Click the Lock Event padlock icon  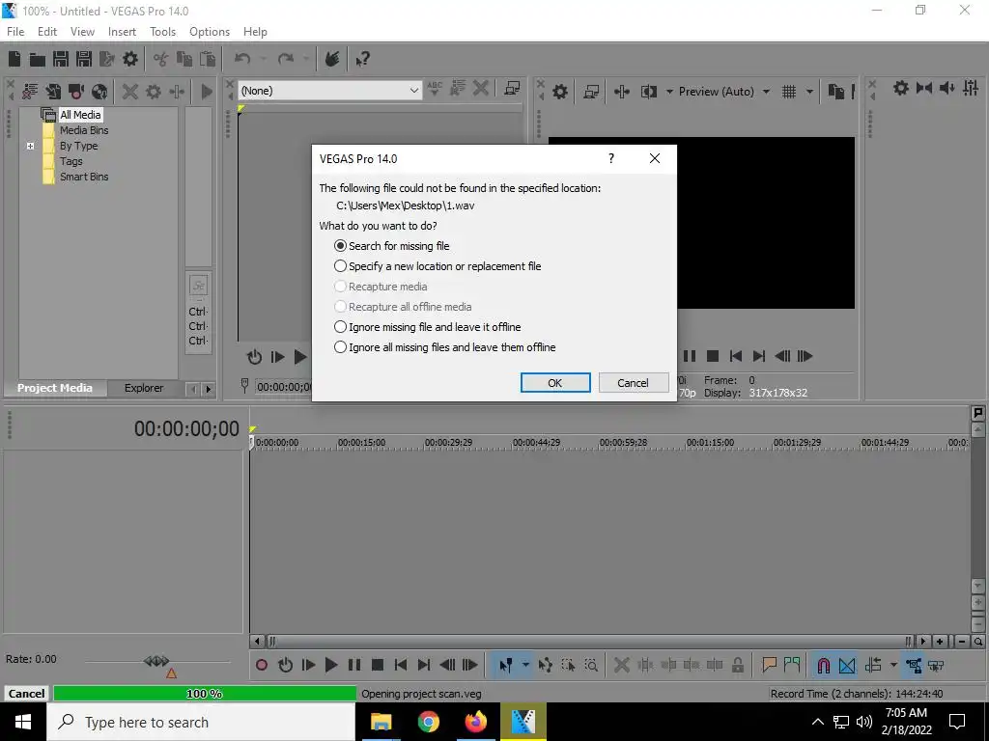click(737, 665)
